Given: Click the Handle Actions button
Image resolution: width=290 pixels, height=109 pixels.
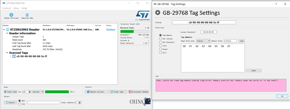Looking at the screenshot, I should pyautogui.click(x=95, y=92).
